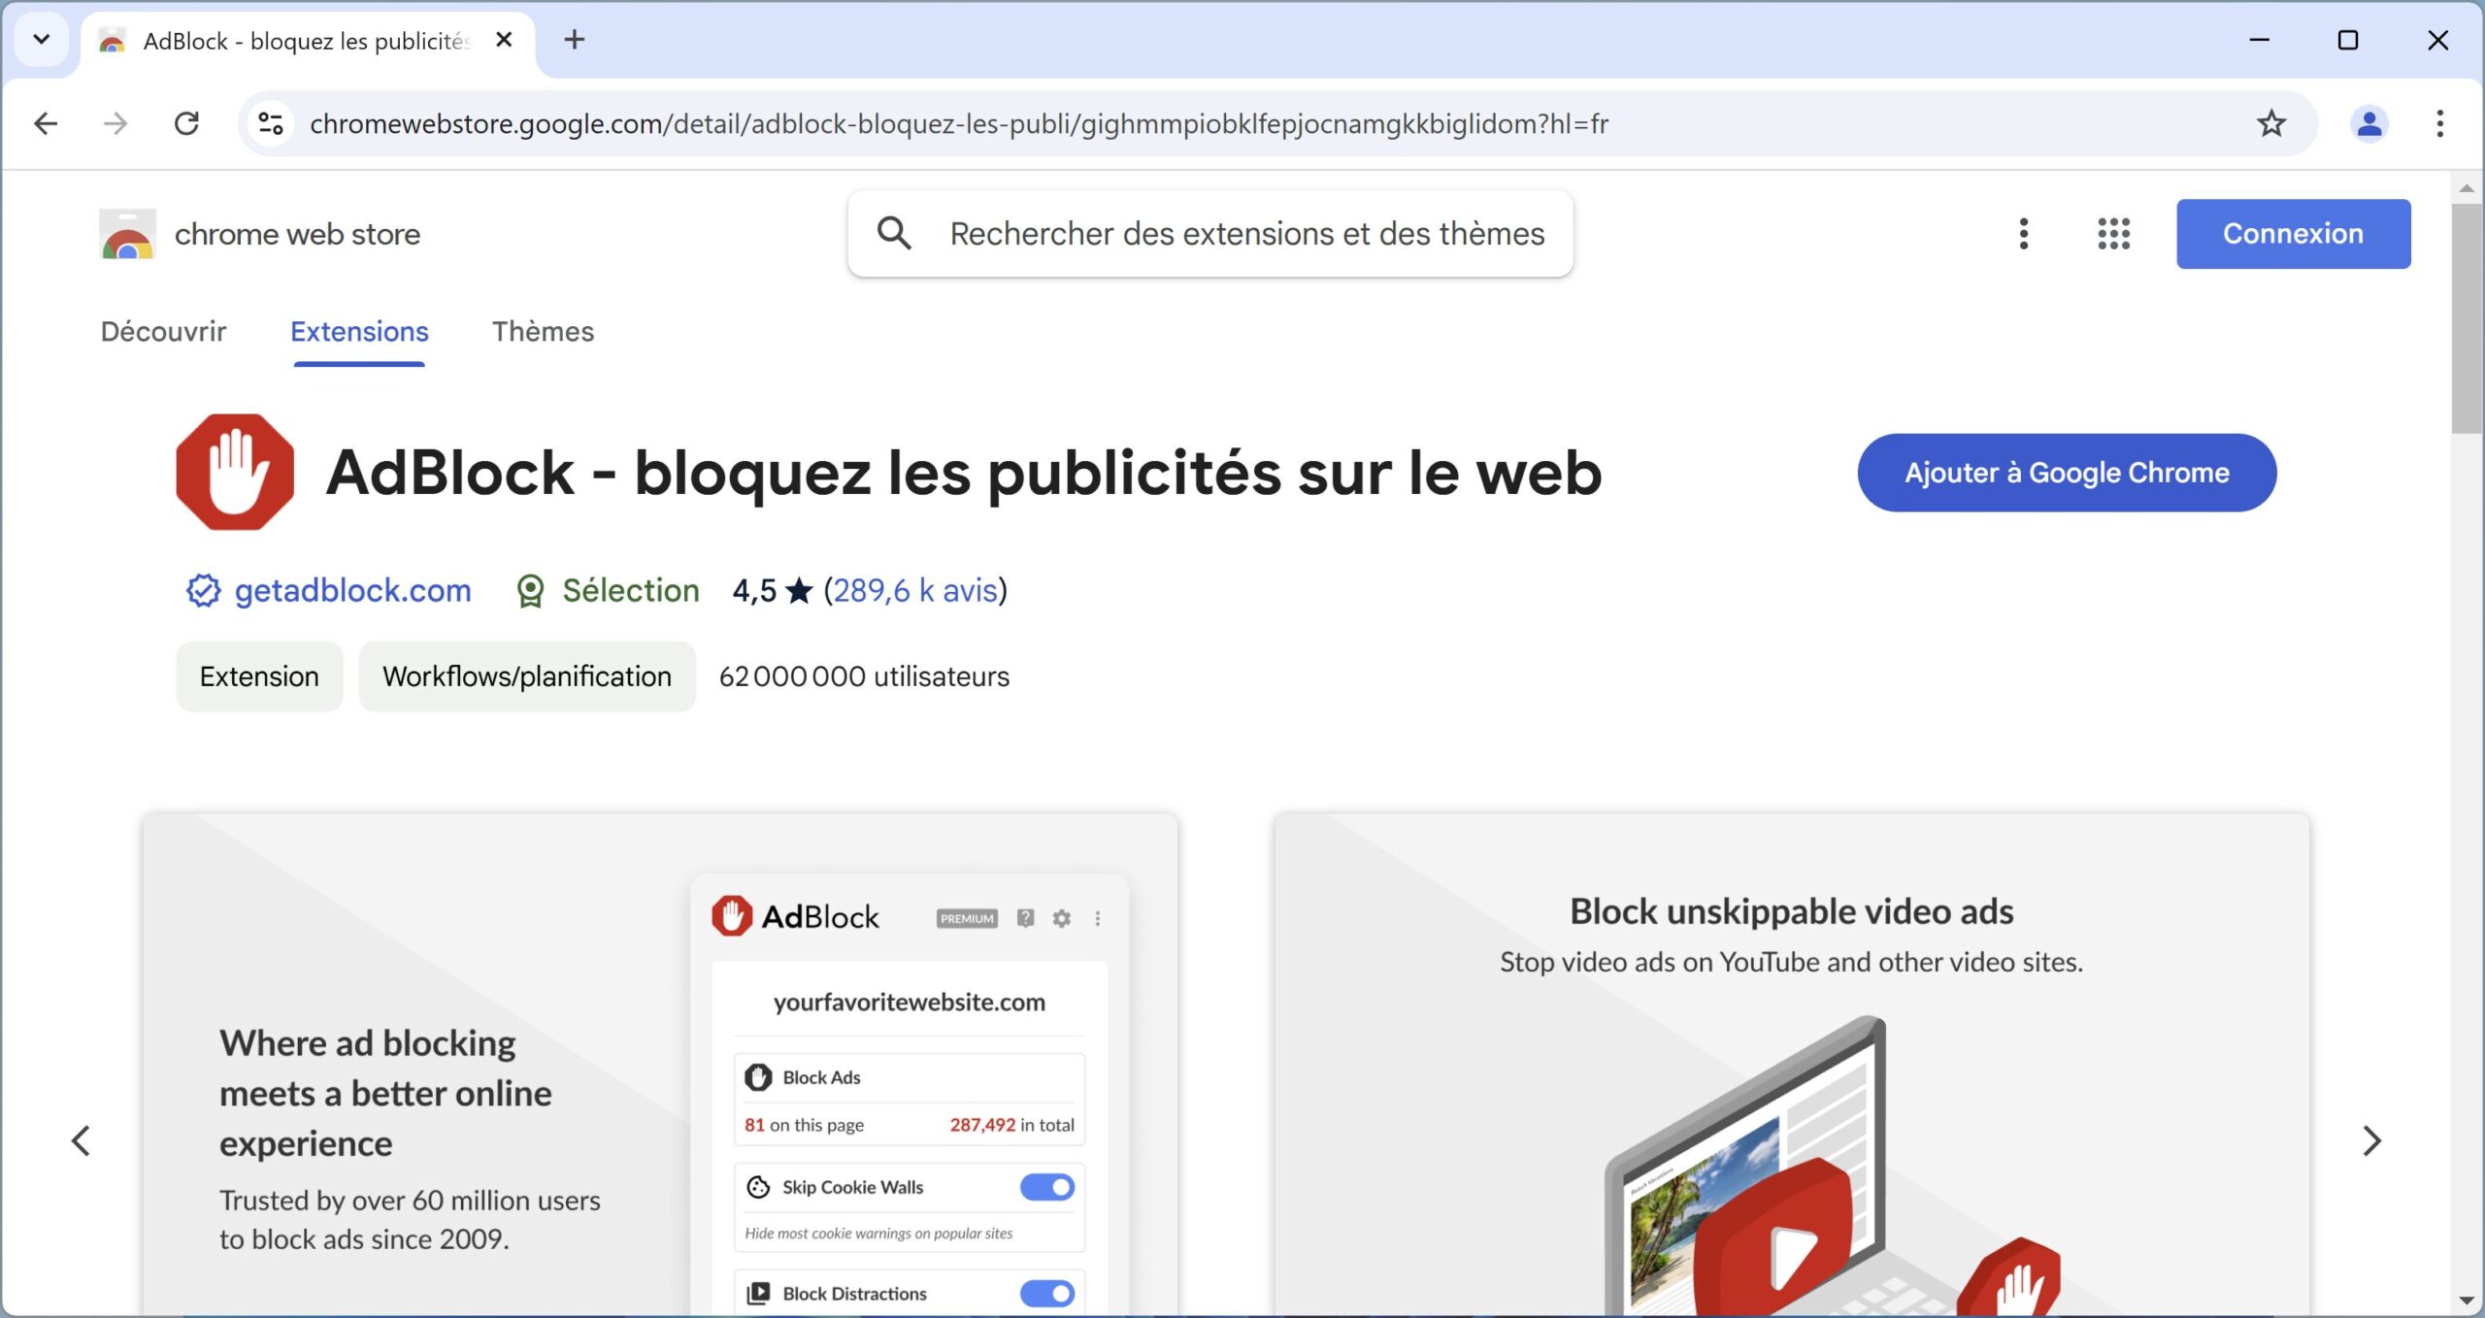Toggle the Block Distractions switch
Image resolution: width=2485 pixels, height=1318 pixels.
click(x=1046, y=1293)
